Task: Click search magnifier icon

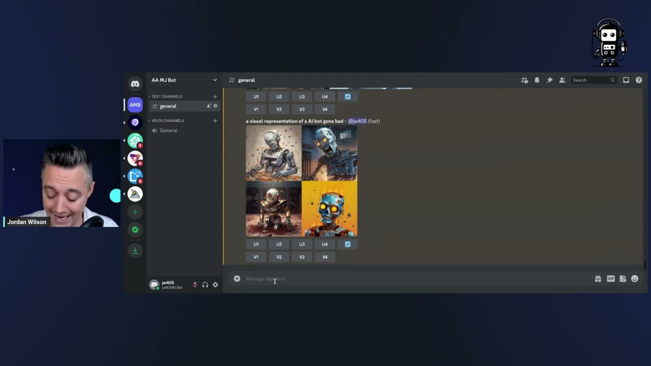Action: pos(612,80)
